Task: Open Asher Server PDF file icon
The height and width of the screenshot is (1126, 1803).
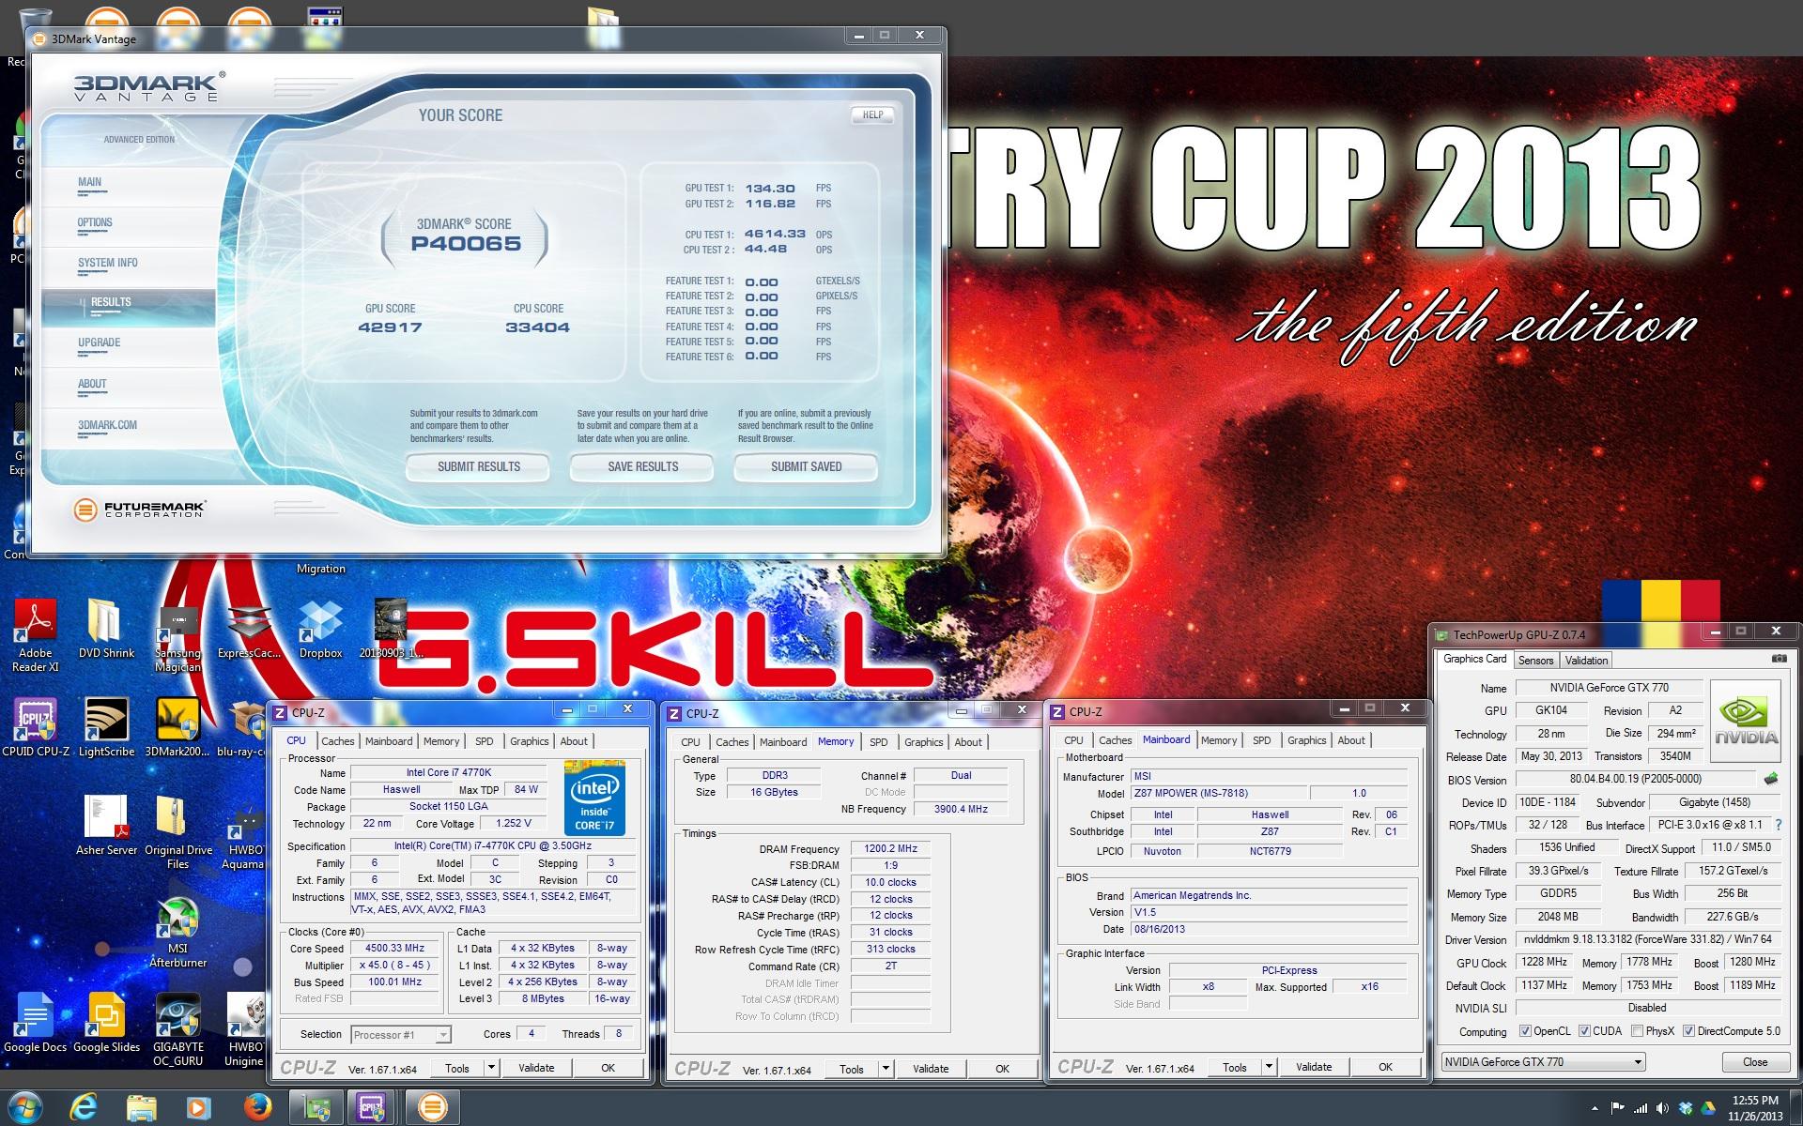Action: click(x=106, y=826)
